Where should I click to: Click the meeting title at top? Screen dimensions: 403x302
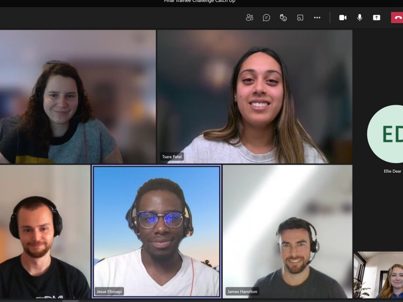pyautogui.click(x=199, y=2)
